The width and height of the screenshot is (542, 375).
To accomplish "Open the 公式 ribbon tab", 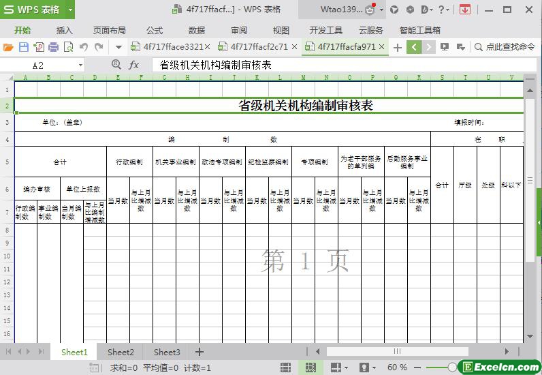I will coord(155,31).
